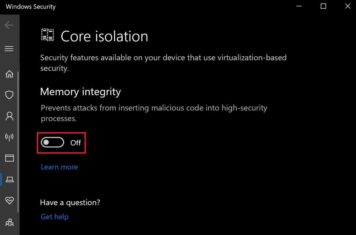Minimize the Windows Security window
This screenshot has width=356, height=235.
299,6
